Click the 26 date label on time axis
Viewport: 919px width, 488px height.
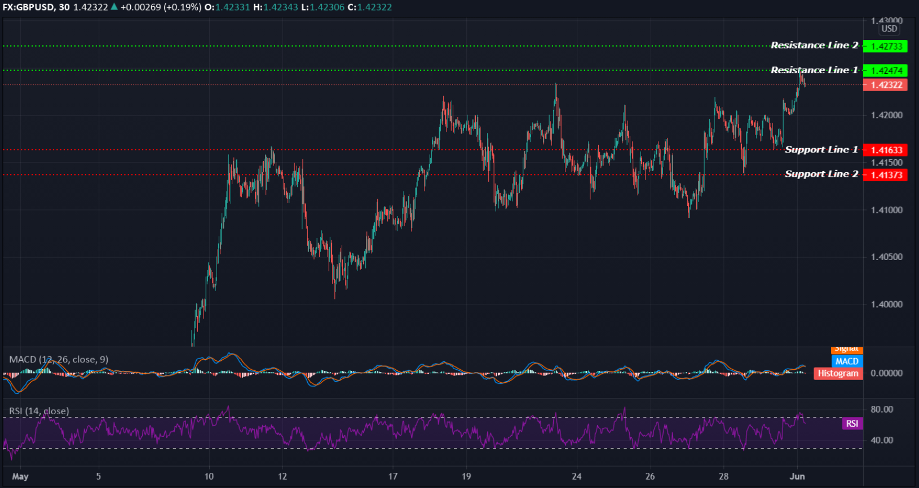pyautogui.click(x=650, y=476)
